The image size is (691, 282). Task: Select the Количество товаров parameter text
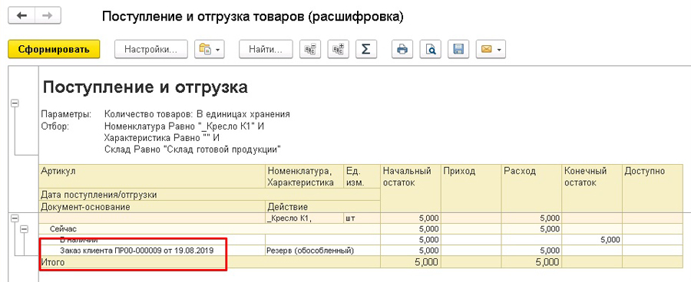(197, 114)
